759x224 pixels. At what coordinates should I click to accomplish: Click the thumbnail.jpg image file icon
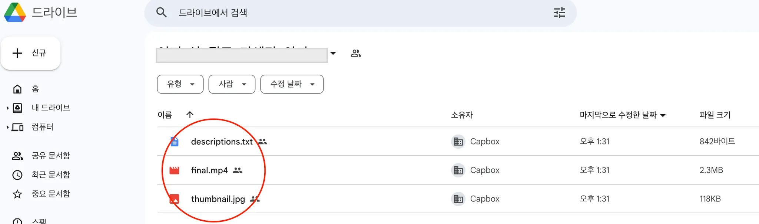tap(174, 199)
